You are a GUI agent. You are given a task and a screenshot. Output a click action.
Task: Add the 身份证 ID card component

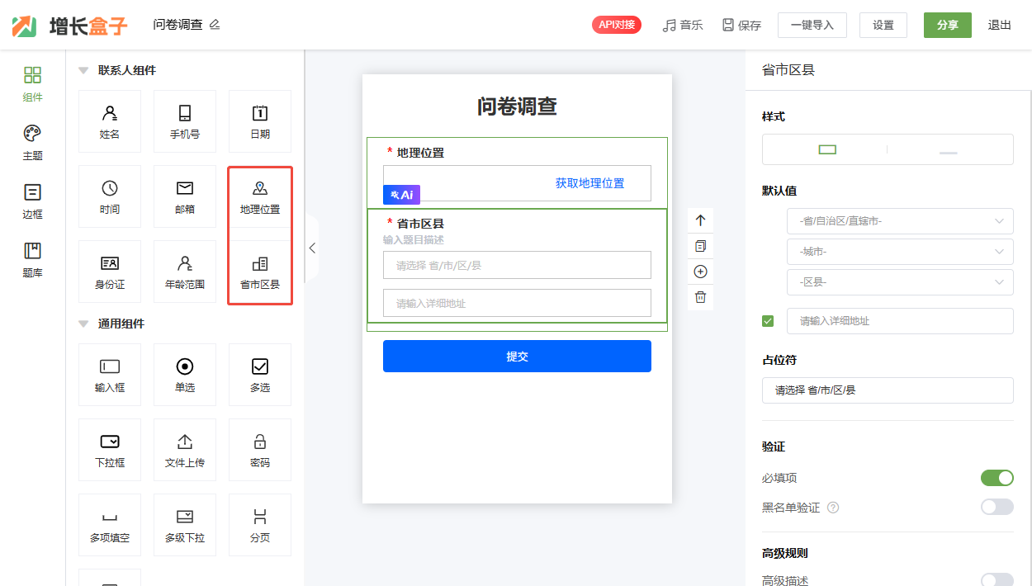110,272
